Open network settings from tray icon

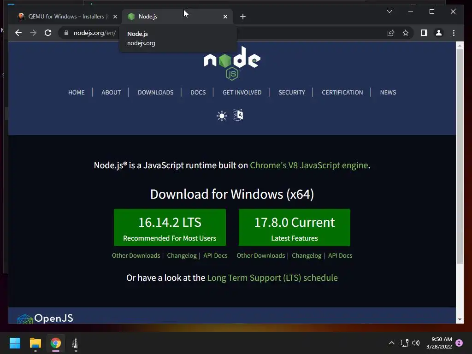404,343
